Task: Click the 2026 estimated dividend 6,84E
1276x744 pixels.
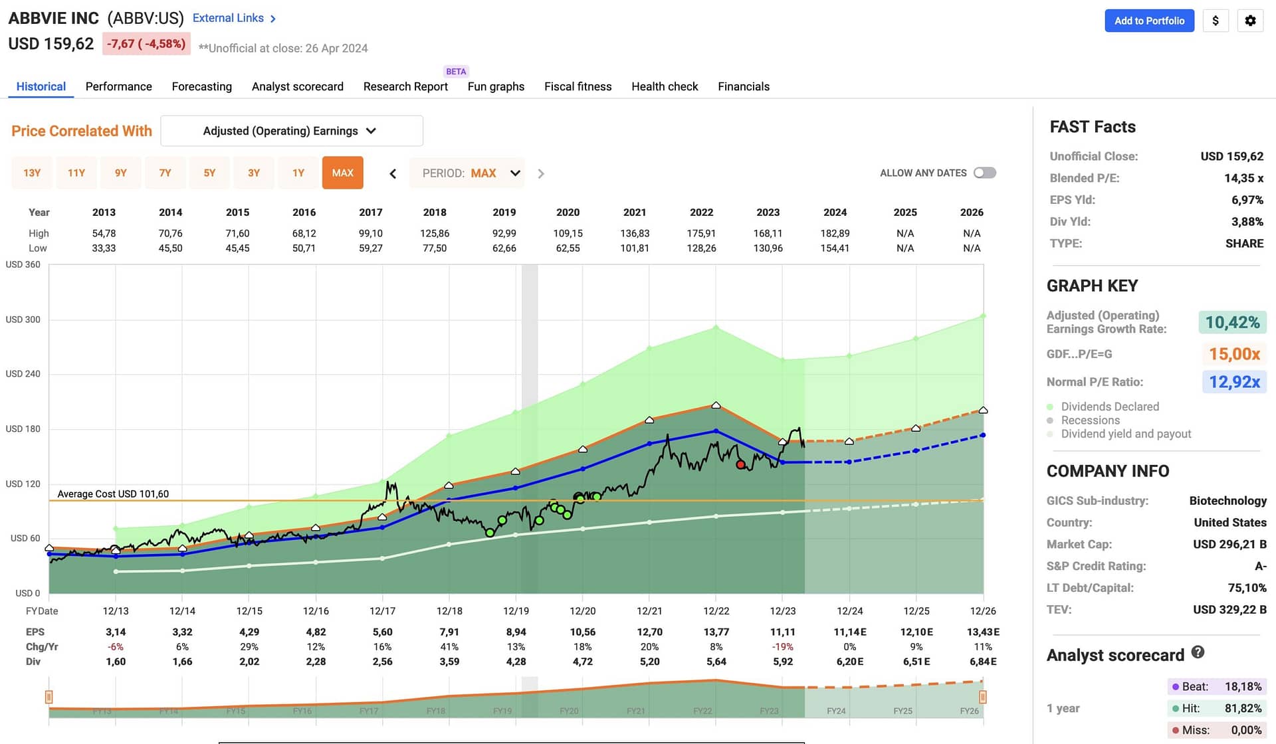Action: pyautogui.click(x=983, y=662)
